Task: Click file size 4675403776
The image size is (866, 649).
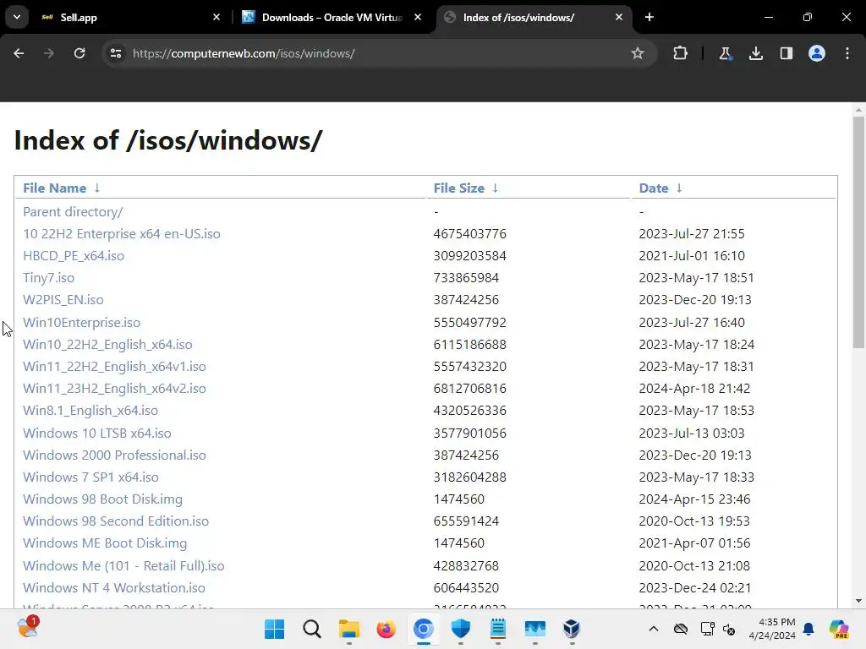Action: tap(470, 234)
